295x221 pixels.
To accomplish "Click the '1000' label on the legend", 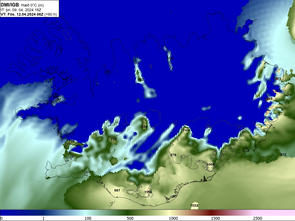I will 173,218.
